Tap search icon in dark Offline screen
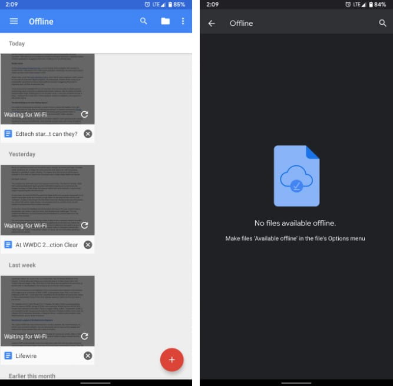 pos(382,23)
